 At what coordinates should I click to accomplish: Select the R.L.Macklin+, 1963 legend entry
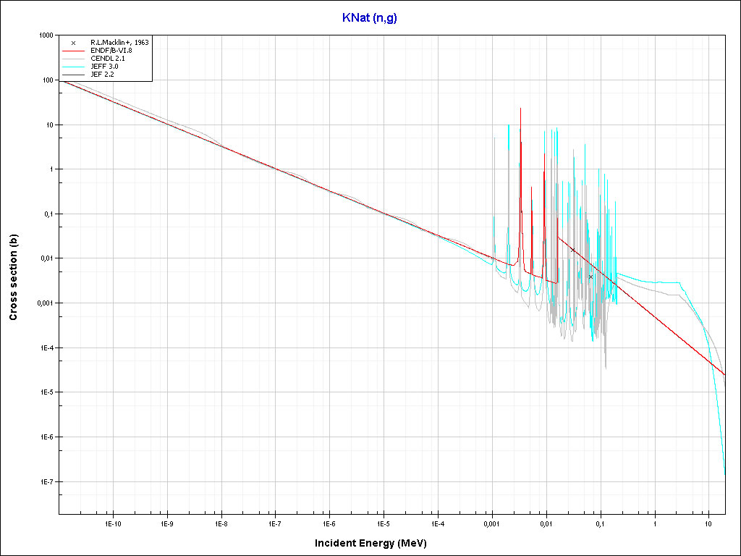tap(119, 43)
